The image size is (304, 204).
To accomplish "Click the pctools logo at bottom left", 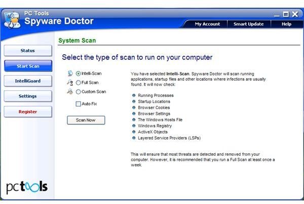I will 27,187.
